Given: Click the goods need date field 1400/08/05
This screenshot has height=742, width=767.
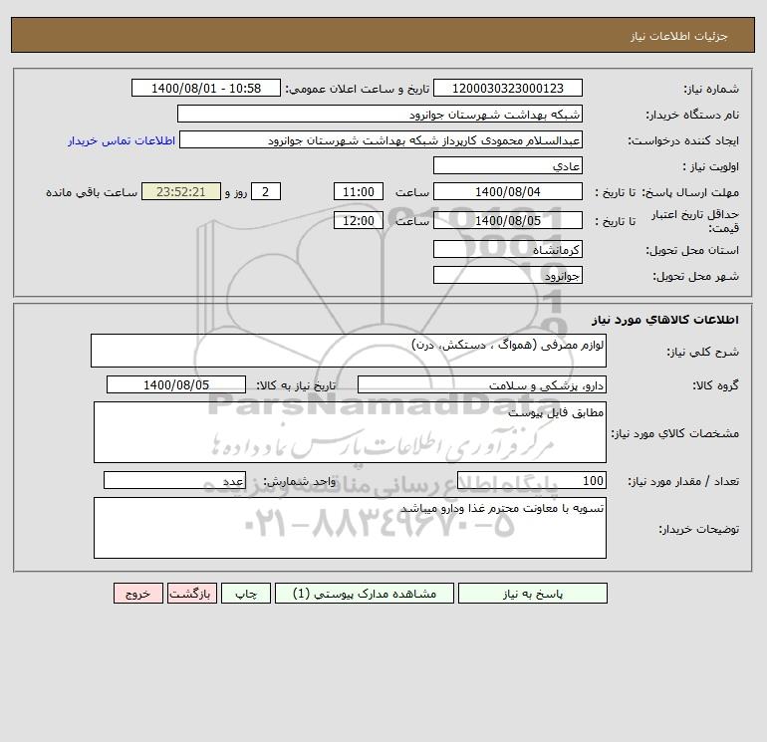Looking at the screenshot, I should coord(176,384).
